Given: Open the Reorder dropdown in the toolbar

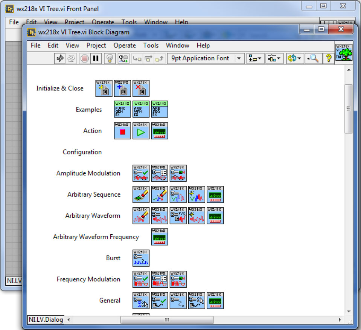Looking at the screenshot, I should [x=294, y=58].
